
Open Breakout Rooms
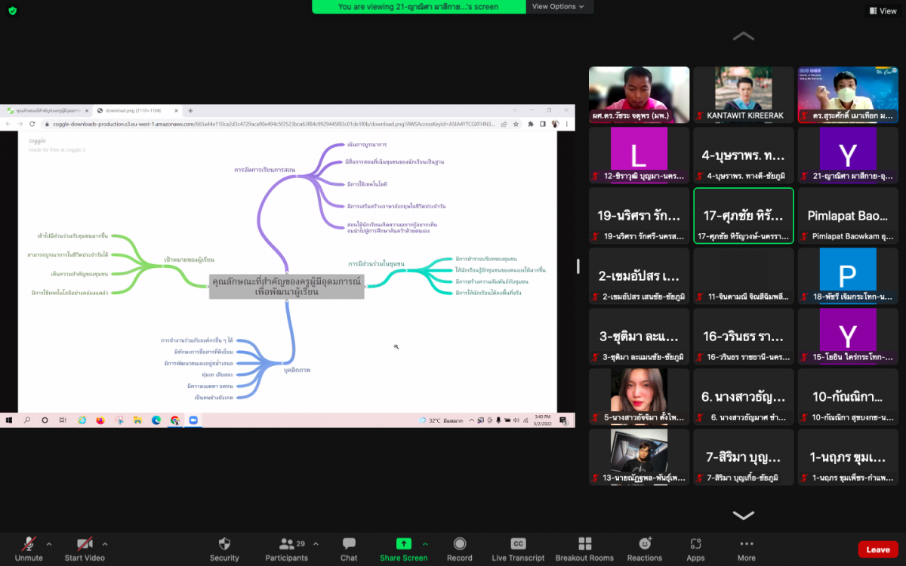[584, 549]
